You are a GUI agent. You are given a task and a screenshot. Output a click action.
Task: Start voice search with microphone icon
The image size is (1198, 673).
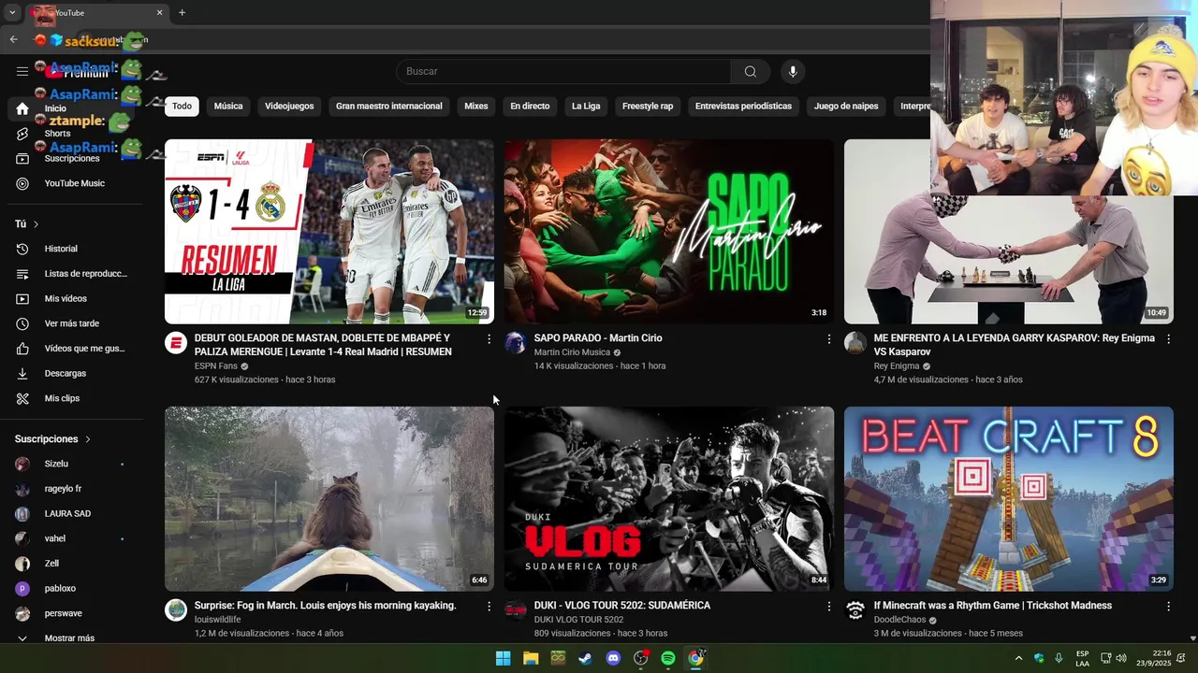[793, 71]
